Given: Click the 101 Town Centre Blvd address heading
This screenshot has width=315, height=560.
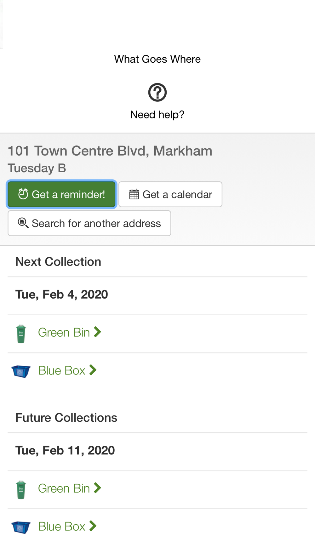Looking at the screenshot, I should pyautogui.click(x=110, y=151).
